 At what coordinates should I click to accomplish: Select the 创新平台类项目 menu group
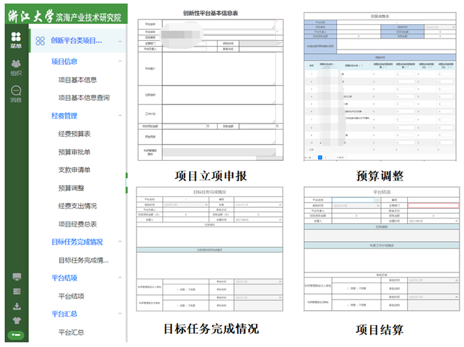click(x=78, y=41)
